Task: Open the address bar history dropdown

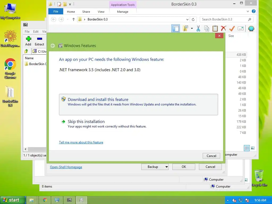Action: pos(187,19)
